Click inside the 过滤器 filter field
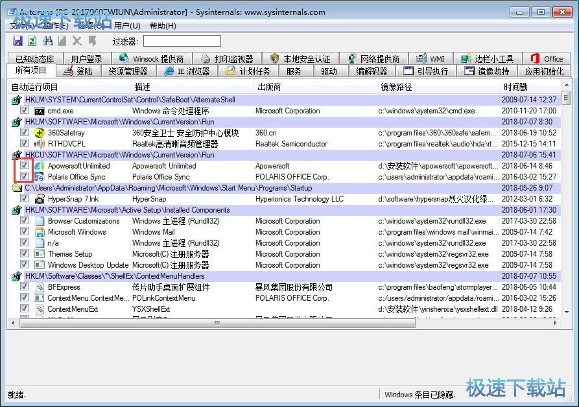Screen dimensions: 579x407 click(x=182, y=41)
